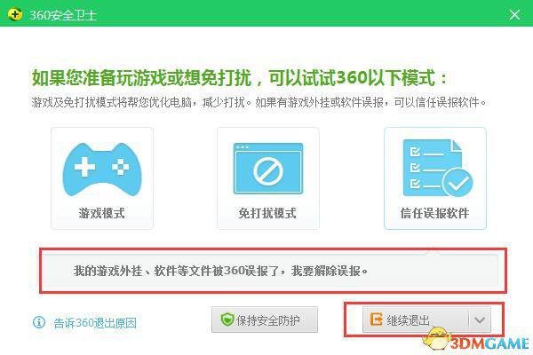Click the gray subtitle about 游戏及免打扰模式
533x355 pixels.
[259, 103]
